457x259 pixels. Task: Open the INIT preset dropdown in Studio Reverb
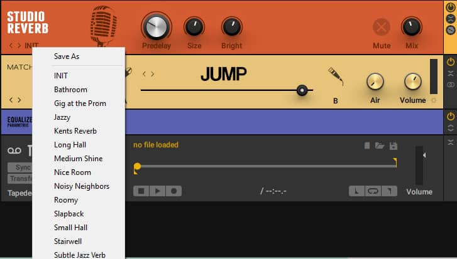click(x=31, y=45)
